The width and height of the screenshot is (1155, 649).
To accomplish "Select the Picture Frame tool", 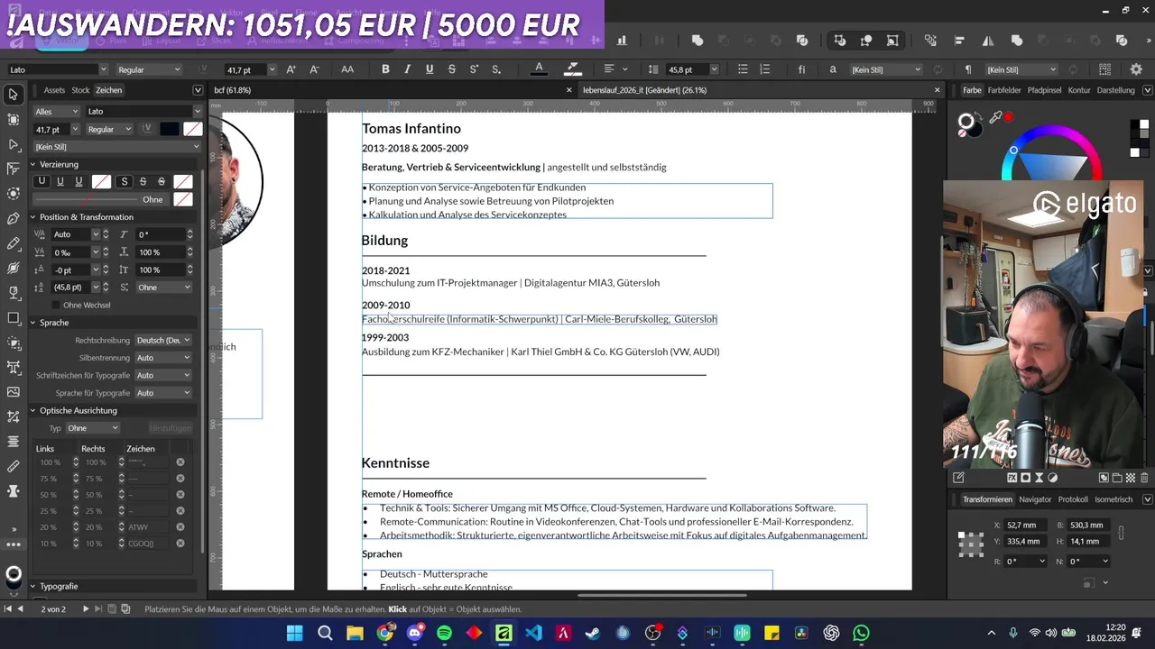I will tap(14, 392).
